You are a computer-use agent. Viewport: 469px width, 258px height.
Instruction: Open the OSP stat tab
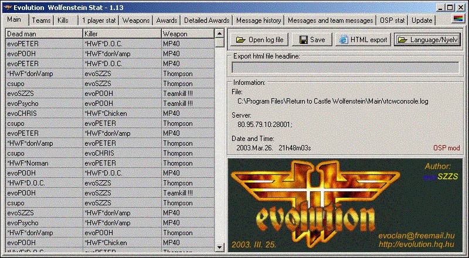coord(392,20)
